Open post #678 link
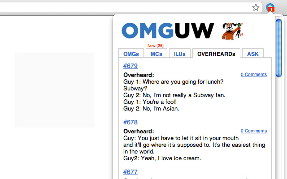 click(x=130, y=122)
